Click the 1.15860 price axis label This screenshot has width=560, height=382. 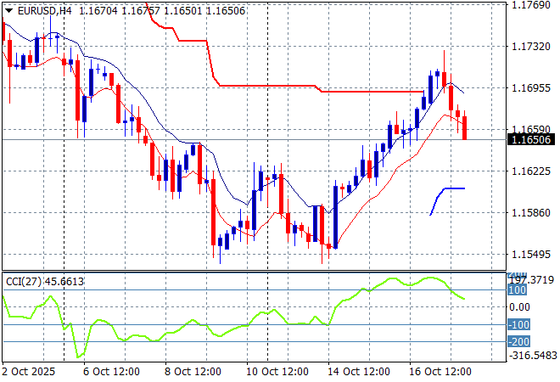point(531,213)
